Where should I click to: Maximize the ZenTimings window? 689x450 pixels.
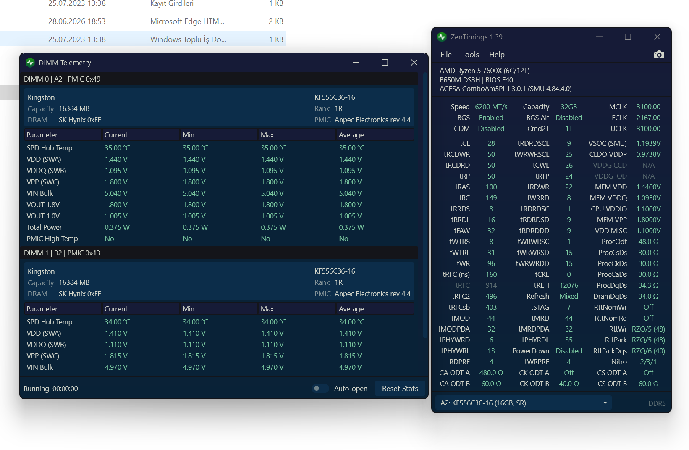click(628, 37)
